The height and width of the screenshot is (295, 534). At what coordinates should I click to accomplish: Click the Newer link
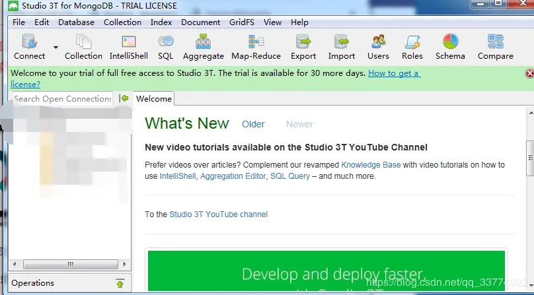pyautogui.click(x=299, y=124)
